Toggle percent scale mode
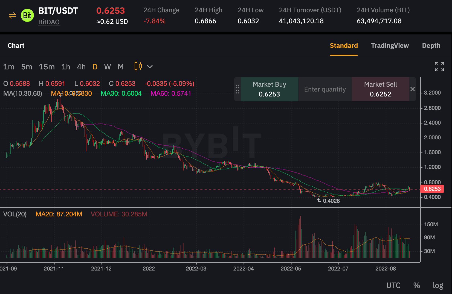The image size is (452, 294). click(x=417, y=286)
